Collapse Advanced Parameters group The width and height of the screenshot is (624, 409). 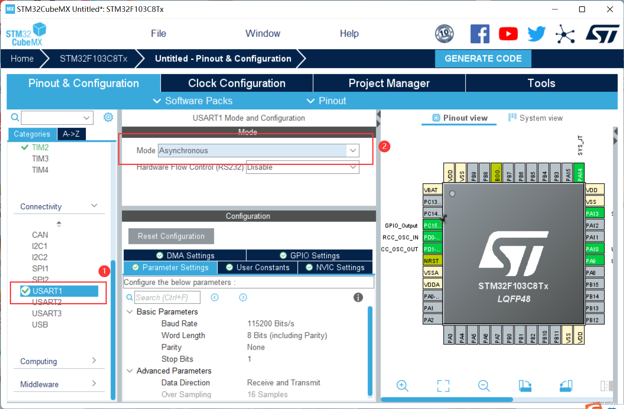tap(129, 370)
